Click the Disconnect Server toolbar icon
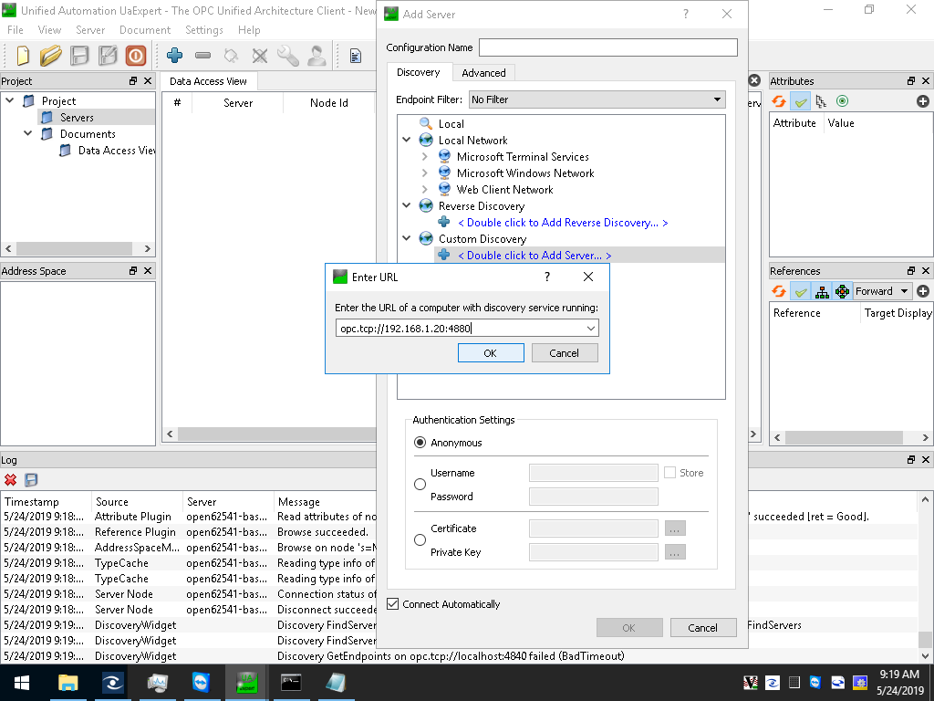This screenshot has width=934, height=701. tap(260, 56)
